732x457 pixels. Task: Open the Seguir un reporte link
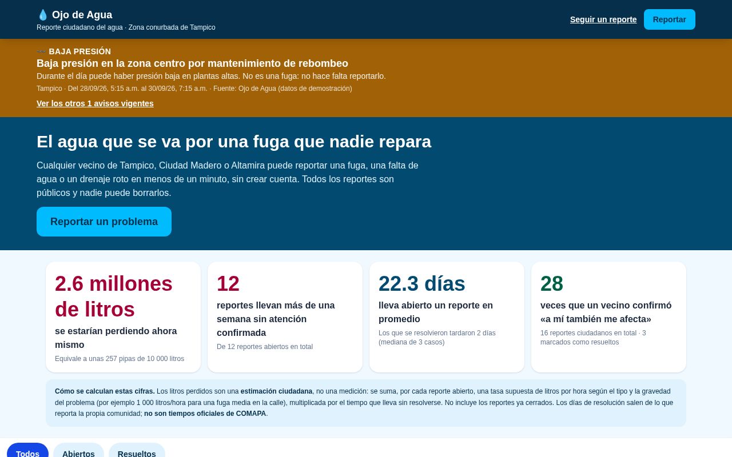coord(603,19)
